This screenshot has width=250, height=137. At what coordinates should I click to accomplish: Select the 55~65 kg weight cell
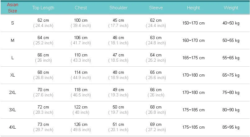pos(231,58)
